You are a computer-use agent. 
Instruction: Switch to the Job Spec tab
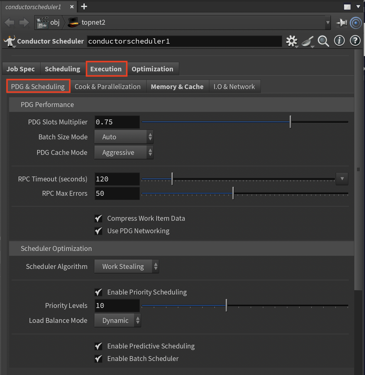[x=21, y=69]
